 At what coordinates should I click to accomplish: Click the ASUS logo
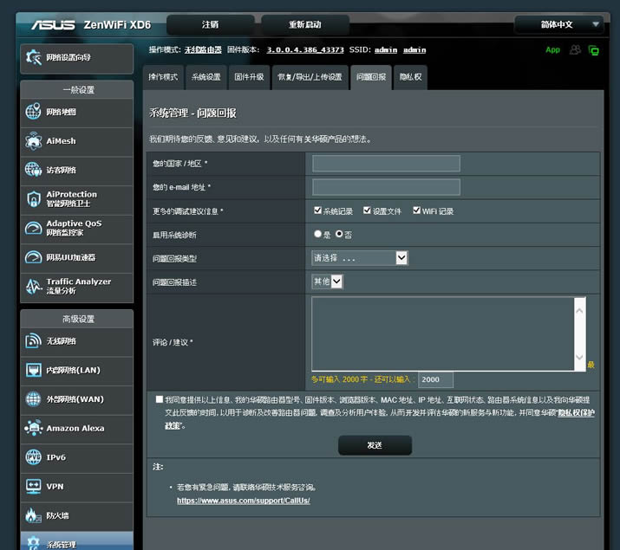[53, 25]
